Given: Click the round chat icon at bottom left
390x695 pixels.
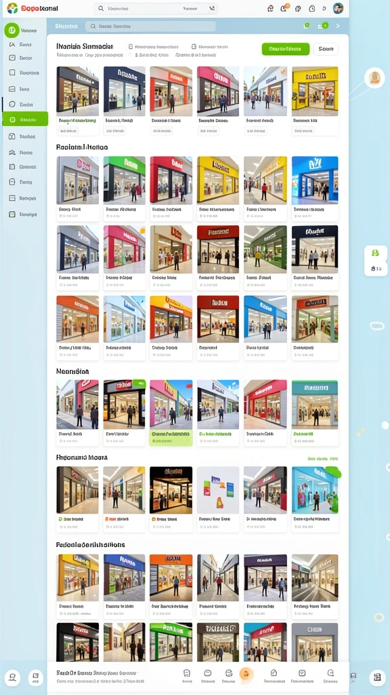Looking at the screenshot, I should tap(13, 678).
